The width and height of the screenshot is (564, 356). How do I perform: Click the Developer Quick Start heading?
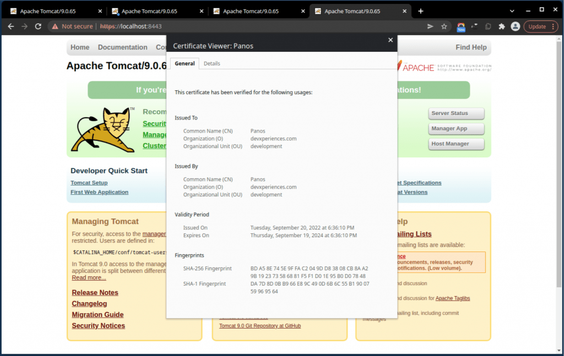pyautogui.click(x=109, y=171)
